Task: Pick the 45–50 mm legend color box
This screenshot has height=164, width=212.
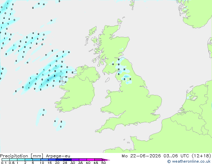Action: point(98,160)
